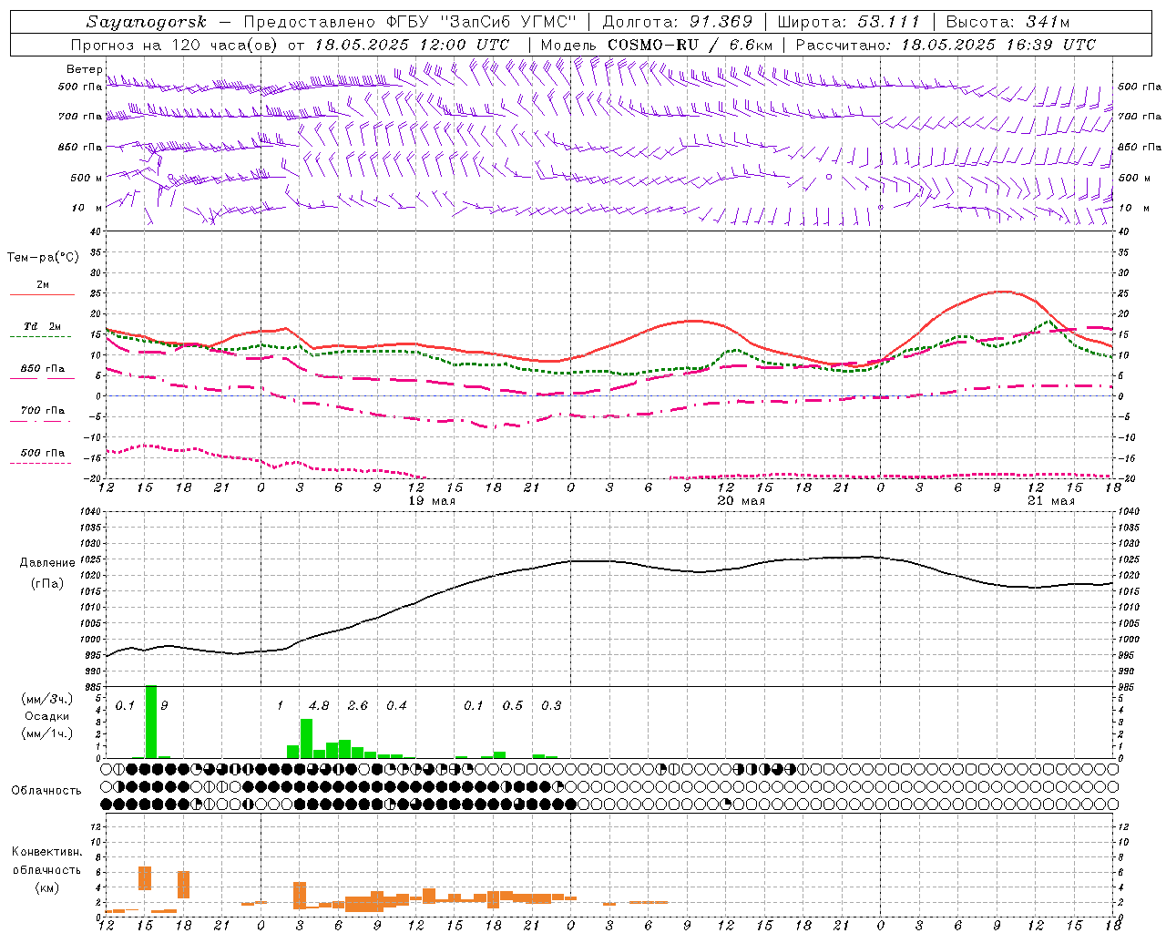Screen dimensions: 1166x933
Task: Click the Долгота: 91.369 header field
Action: [x=678, y=22]
